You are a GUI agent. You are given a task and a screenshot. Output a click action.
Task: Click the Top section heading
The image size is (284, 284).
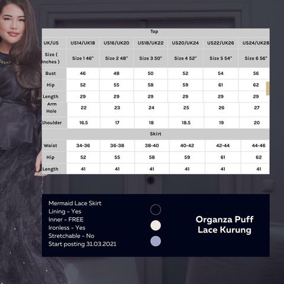pos(154,31)
